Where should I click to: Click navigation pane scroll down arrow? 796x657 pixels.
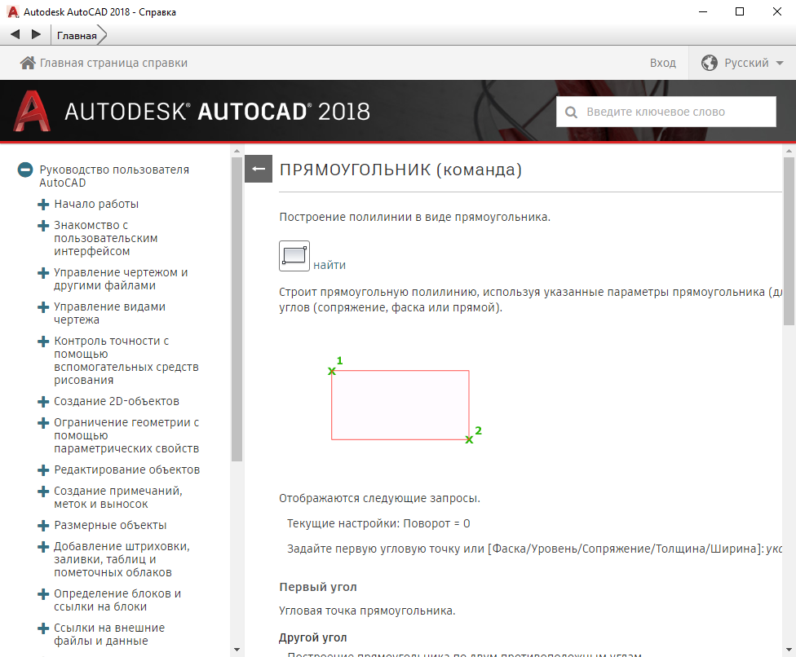[x=237, y=650]
